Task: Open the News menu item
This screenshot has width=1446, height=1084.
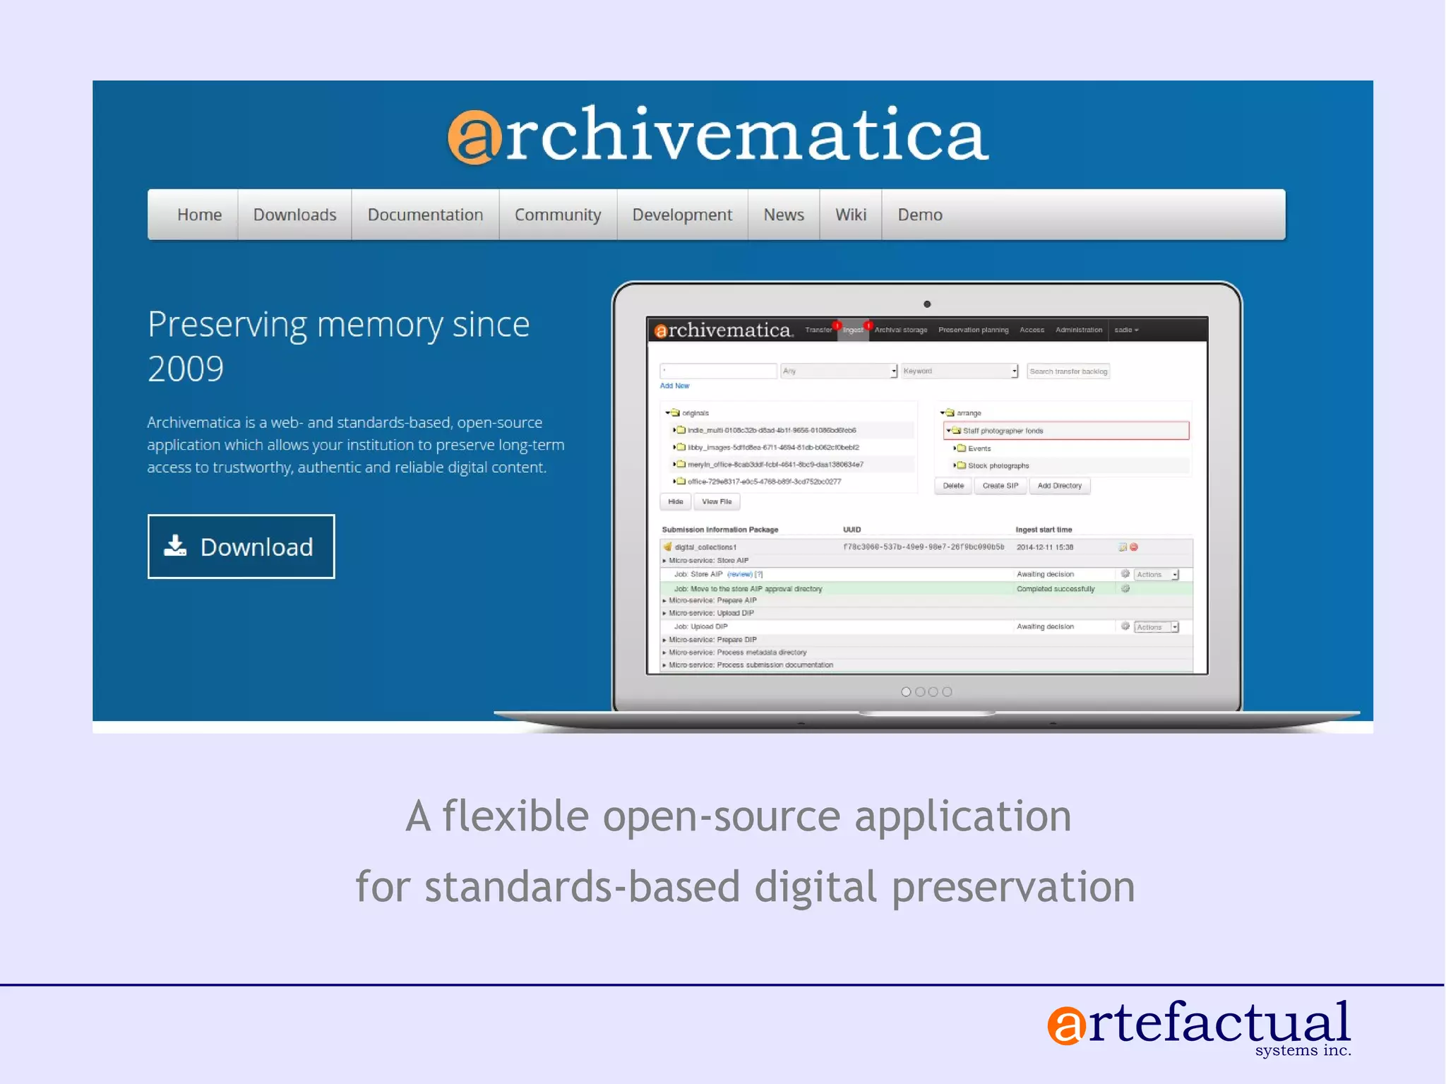Action: 784,215
